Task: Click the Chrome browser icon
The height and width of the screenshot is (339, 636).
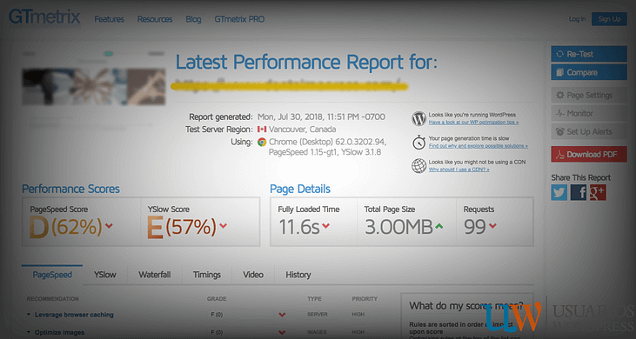Action: tap(262, 143)
